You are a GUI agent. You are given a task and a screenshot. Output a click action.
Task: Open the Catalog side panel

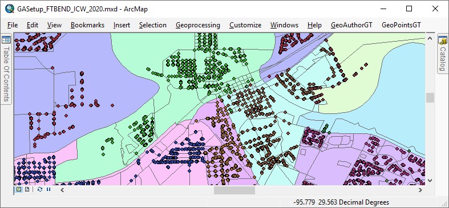tap(443, 54)
